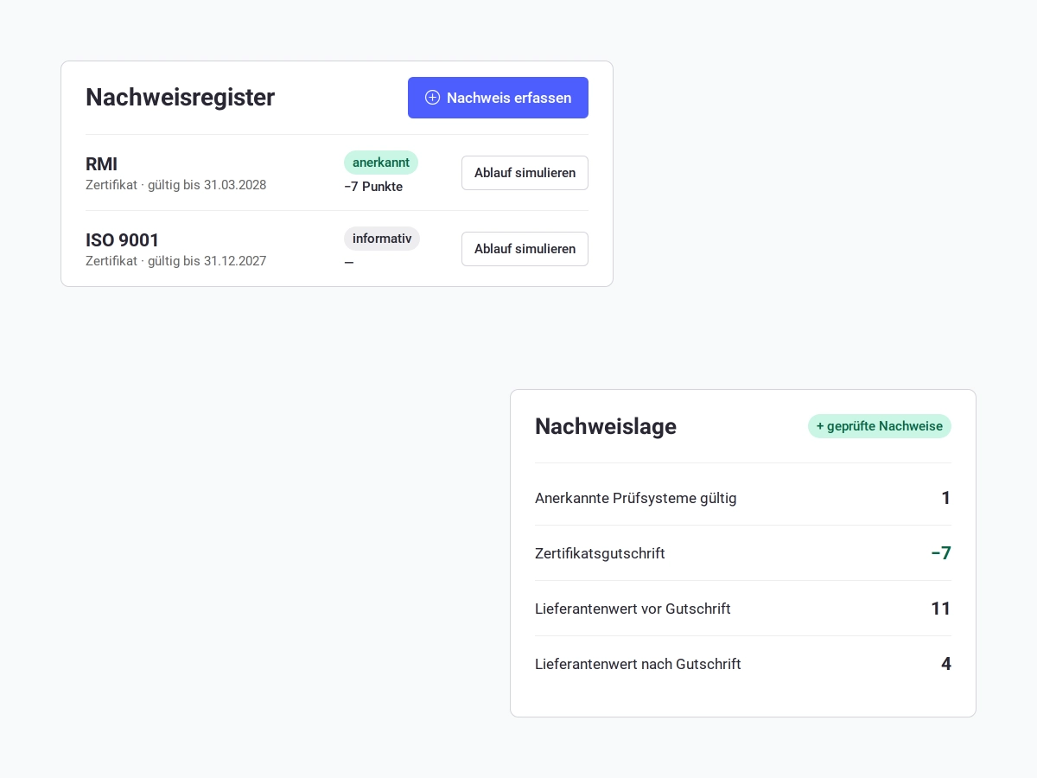Select the Zertifikatsgutschrift row label

click(600, 553)
